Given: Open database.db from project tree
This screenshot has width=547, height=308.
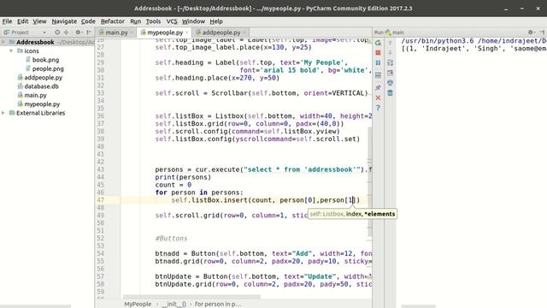Looking at the screenshot, I should (x=41, y=86).
